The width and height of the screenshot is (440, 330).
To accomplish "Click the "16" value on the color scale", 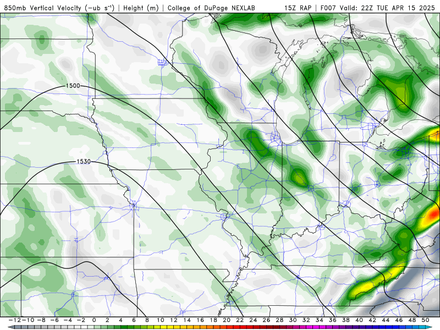I will click(x=200, y=320).
